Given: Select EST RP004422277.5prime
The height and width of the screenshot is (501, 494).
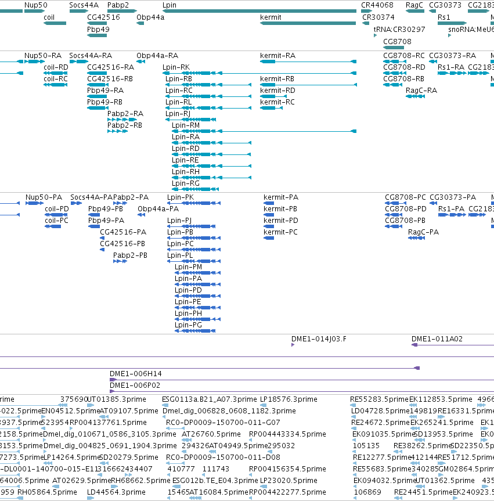Looking at the screenshot, I should (287, 492).
